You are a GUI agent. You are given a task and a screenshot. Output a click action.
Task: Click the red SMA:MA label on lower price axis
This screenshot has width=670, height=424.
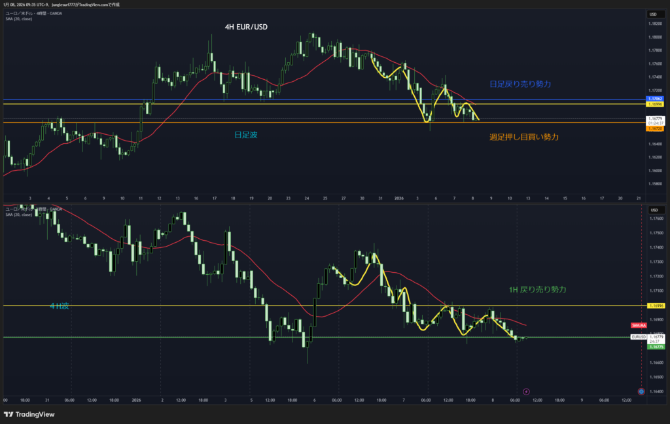(x=639, y=325)
